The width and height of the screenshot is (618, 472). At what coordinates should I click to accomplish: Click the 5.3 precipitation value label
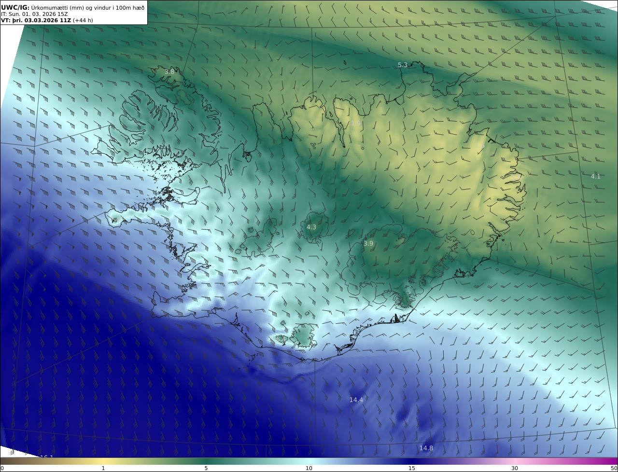[403, 65]
